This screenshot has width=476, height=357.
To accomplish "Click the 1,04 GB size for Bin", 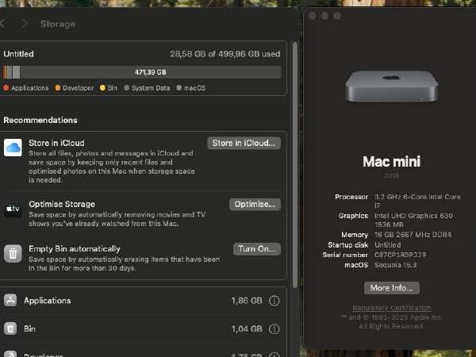I will 247,329.
